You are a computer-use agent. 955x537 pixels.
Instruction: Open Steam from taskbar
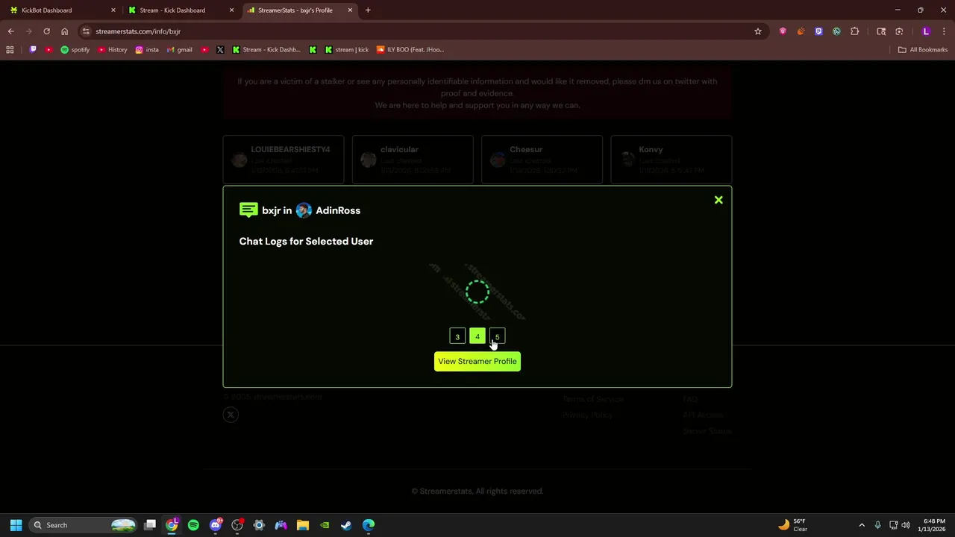346,525
